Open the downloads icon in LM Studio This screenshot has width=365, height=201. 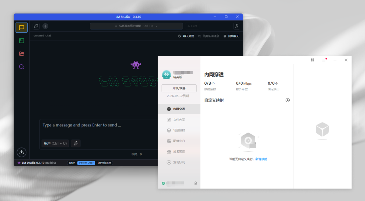pyautogui.click(x=21, y=152)
